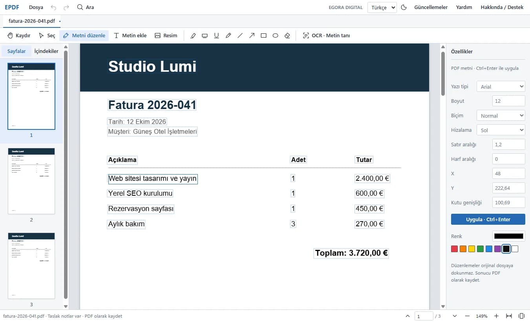530x322 pixels.
Task: Open the Hizalama alignment dropdown
Action: 501,130
